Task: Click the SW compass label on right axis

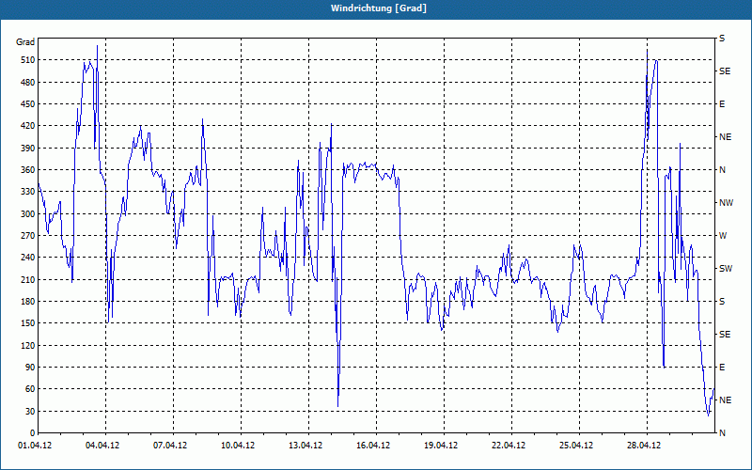Action: pyautogui.click(x=726, y=269)
